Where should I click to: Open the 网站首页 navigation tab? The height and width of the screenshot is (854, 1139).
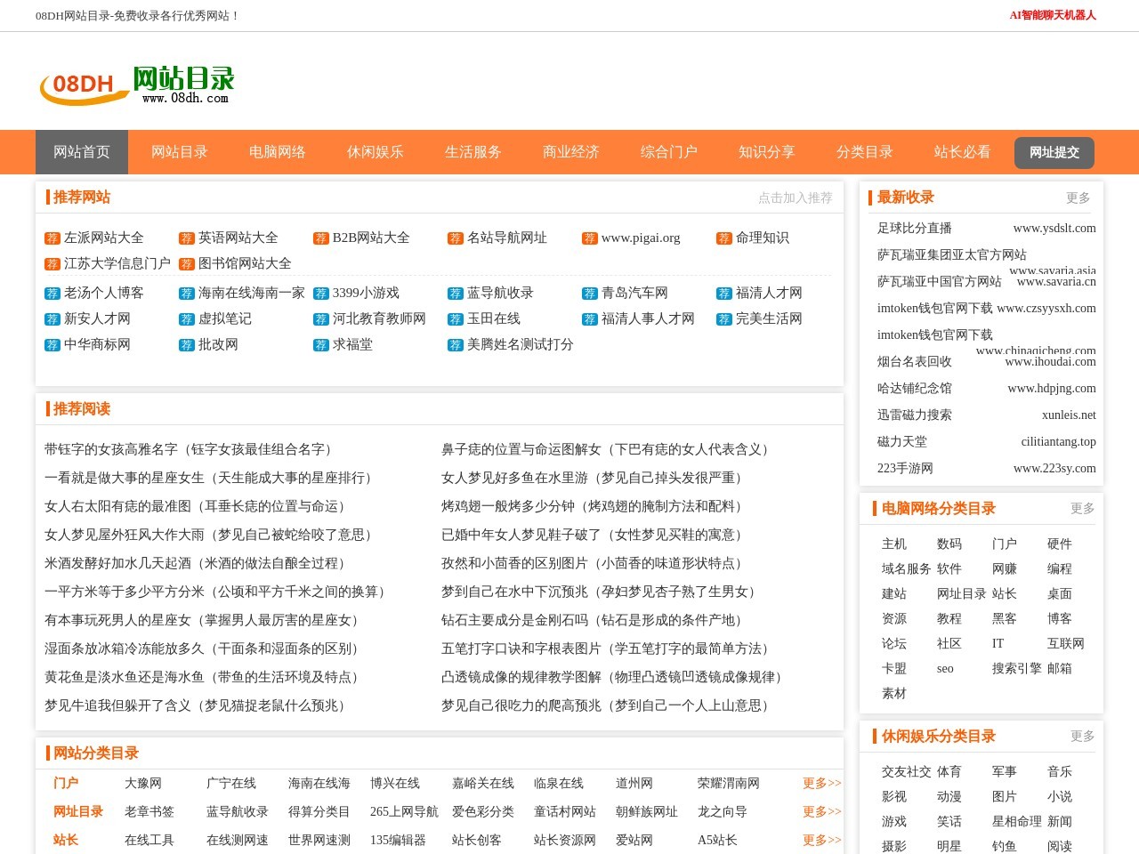click(x=82, y=152)
